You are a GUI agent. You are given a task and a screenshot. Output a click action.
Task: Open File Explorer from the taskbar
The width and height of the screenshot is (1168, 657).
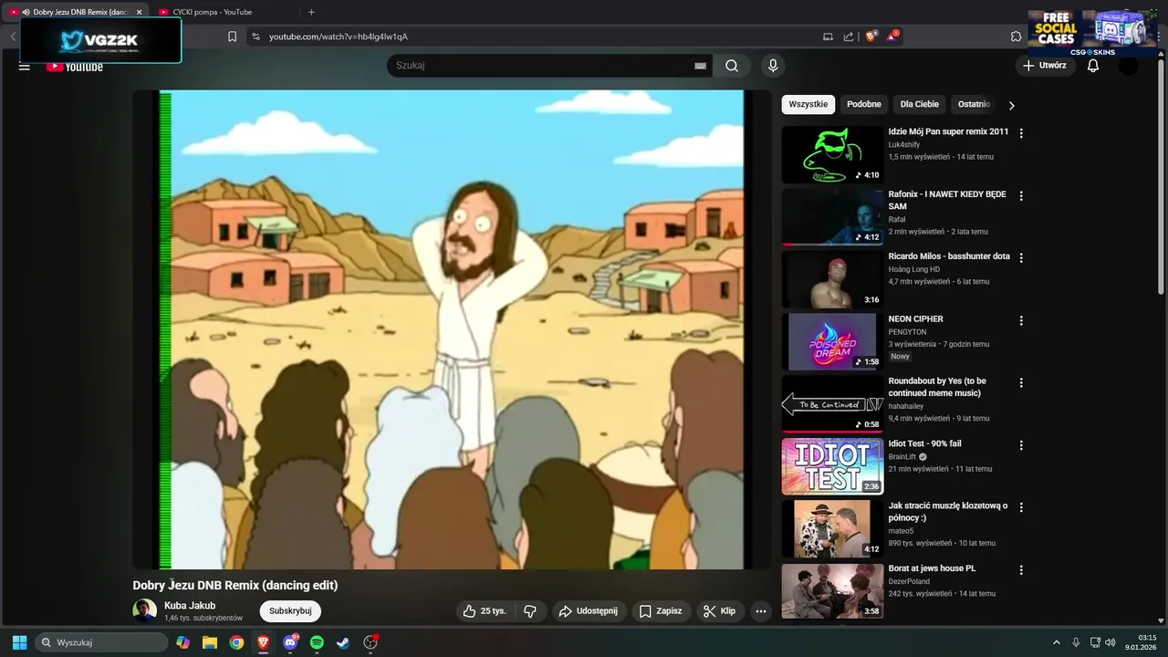click(x=210, y=642)
